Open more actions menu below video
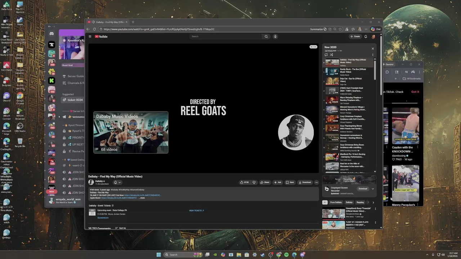461x259 pixels. [x=316, y=182]
